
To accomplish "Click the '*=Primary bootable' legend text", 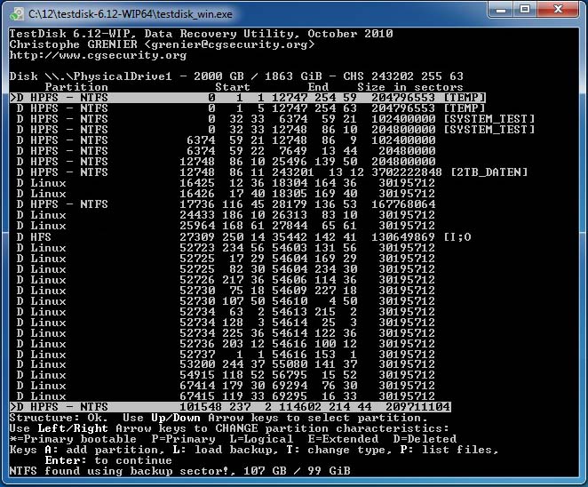I will coord(73,439).
